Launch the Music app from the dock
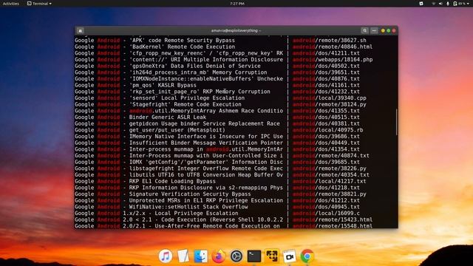473x266 pixels. click(x=166, y=256)
